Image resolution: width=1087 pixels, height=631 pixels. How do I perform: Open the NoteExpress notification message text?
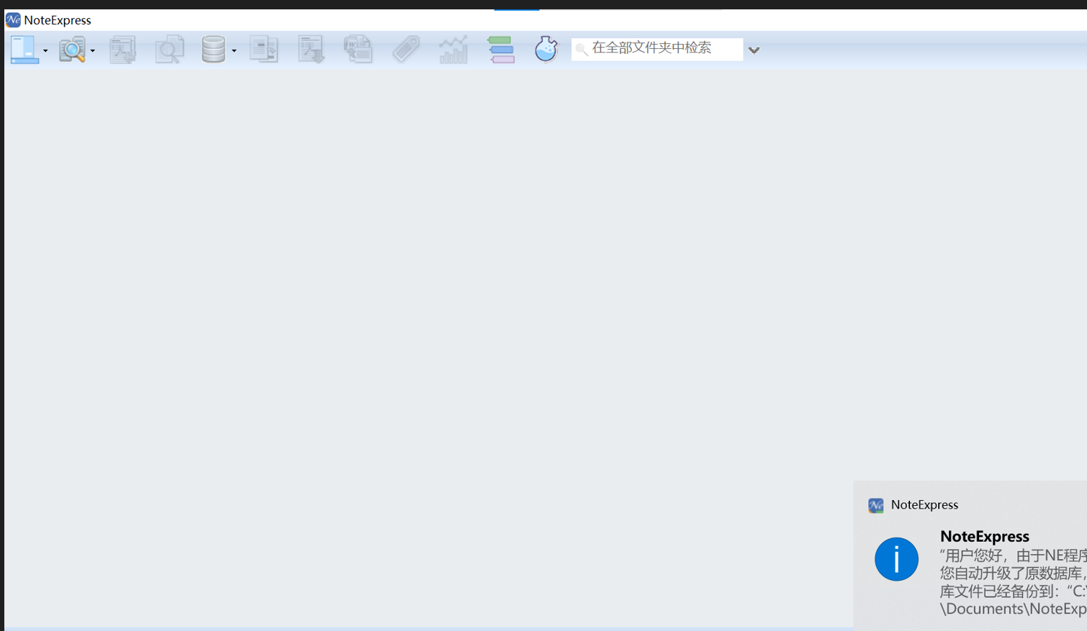point(1013,582)
